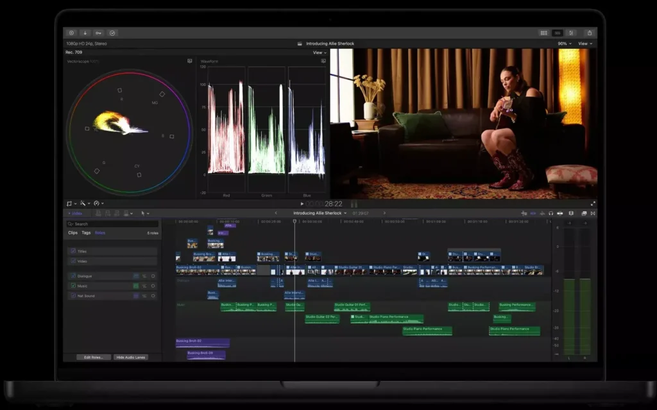Click the viewer timecode display

point(324,204)
